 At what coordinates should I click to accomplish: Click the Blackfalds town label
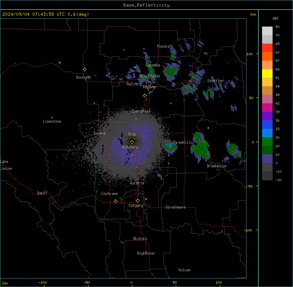coord(150,76)
